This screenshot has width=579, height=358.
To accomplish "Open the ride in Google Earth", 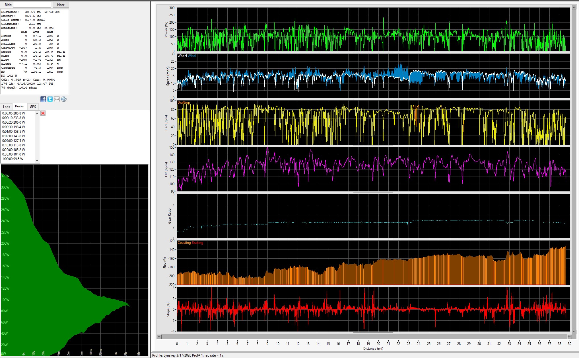I will point(64,99).
